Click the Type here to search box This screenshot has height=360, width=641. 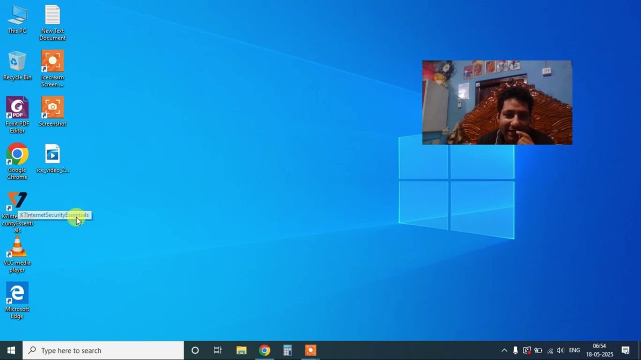coord(103,350)
